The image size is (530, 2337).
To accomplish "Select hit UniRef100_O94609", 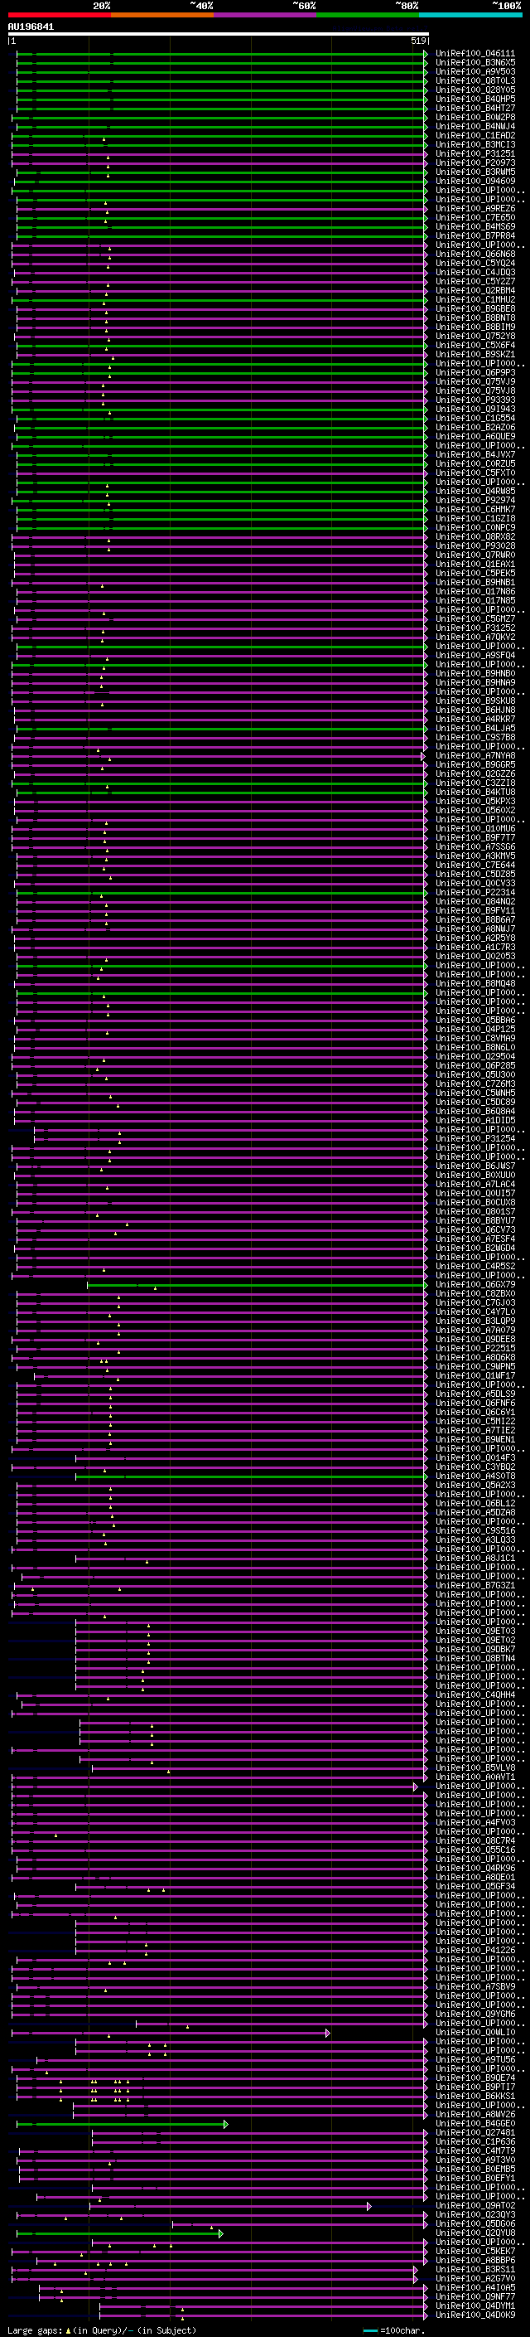I will [x=475, y=182].
